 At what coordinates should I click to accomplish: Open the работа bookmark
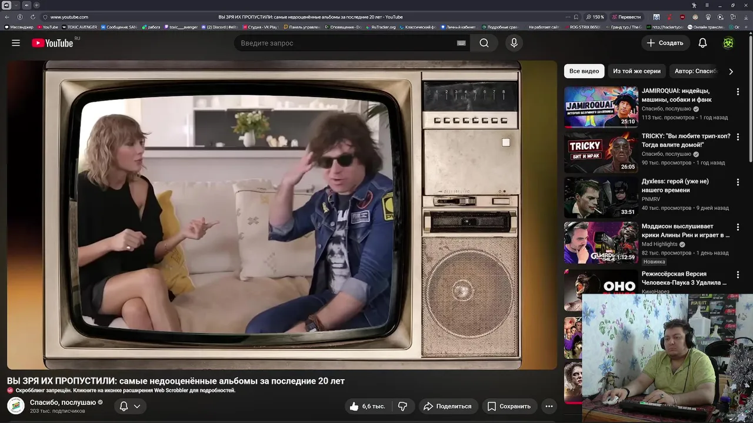(x=151, y=27)
